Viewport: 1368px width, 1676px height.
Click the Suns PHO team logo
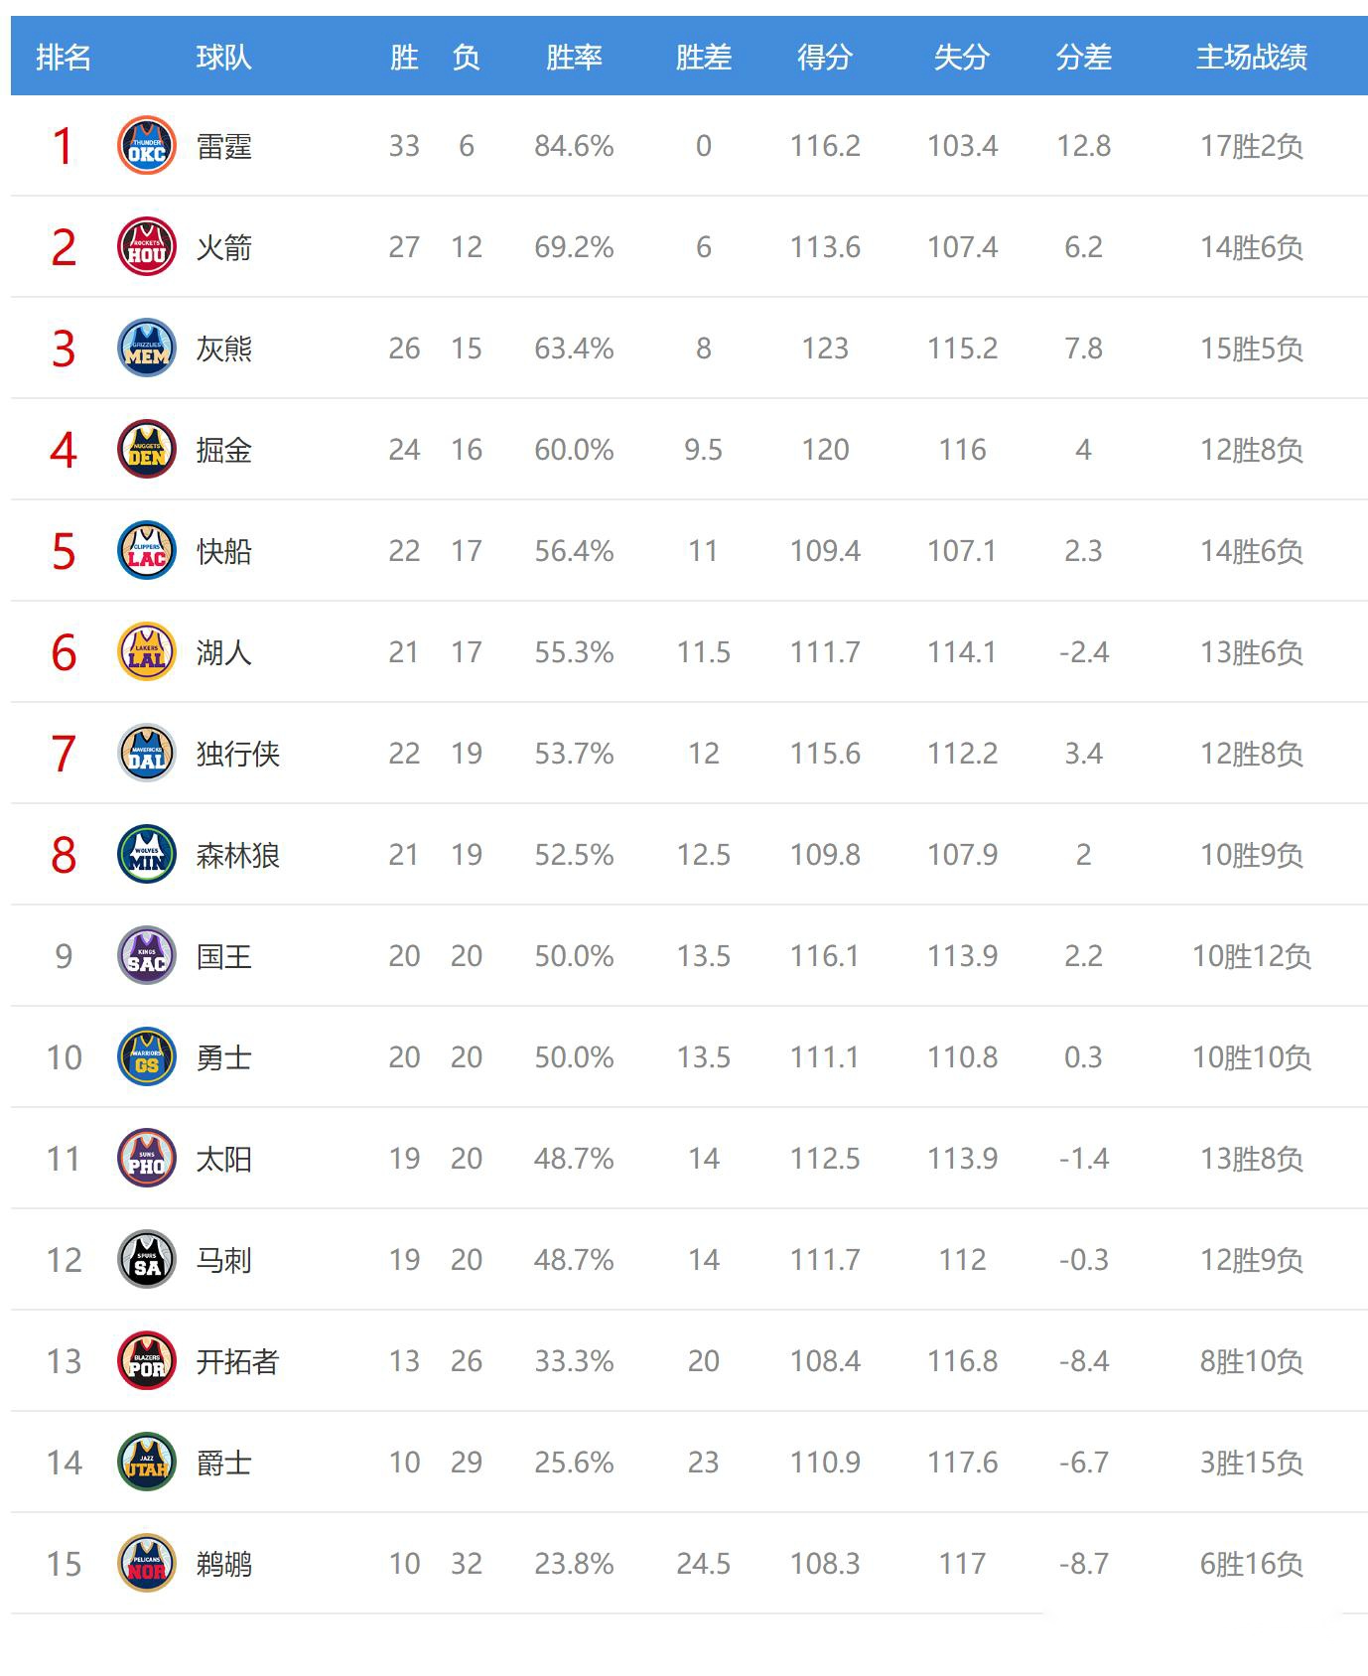point(147,1159)
